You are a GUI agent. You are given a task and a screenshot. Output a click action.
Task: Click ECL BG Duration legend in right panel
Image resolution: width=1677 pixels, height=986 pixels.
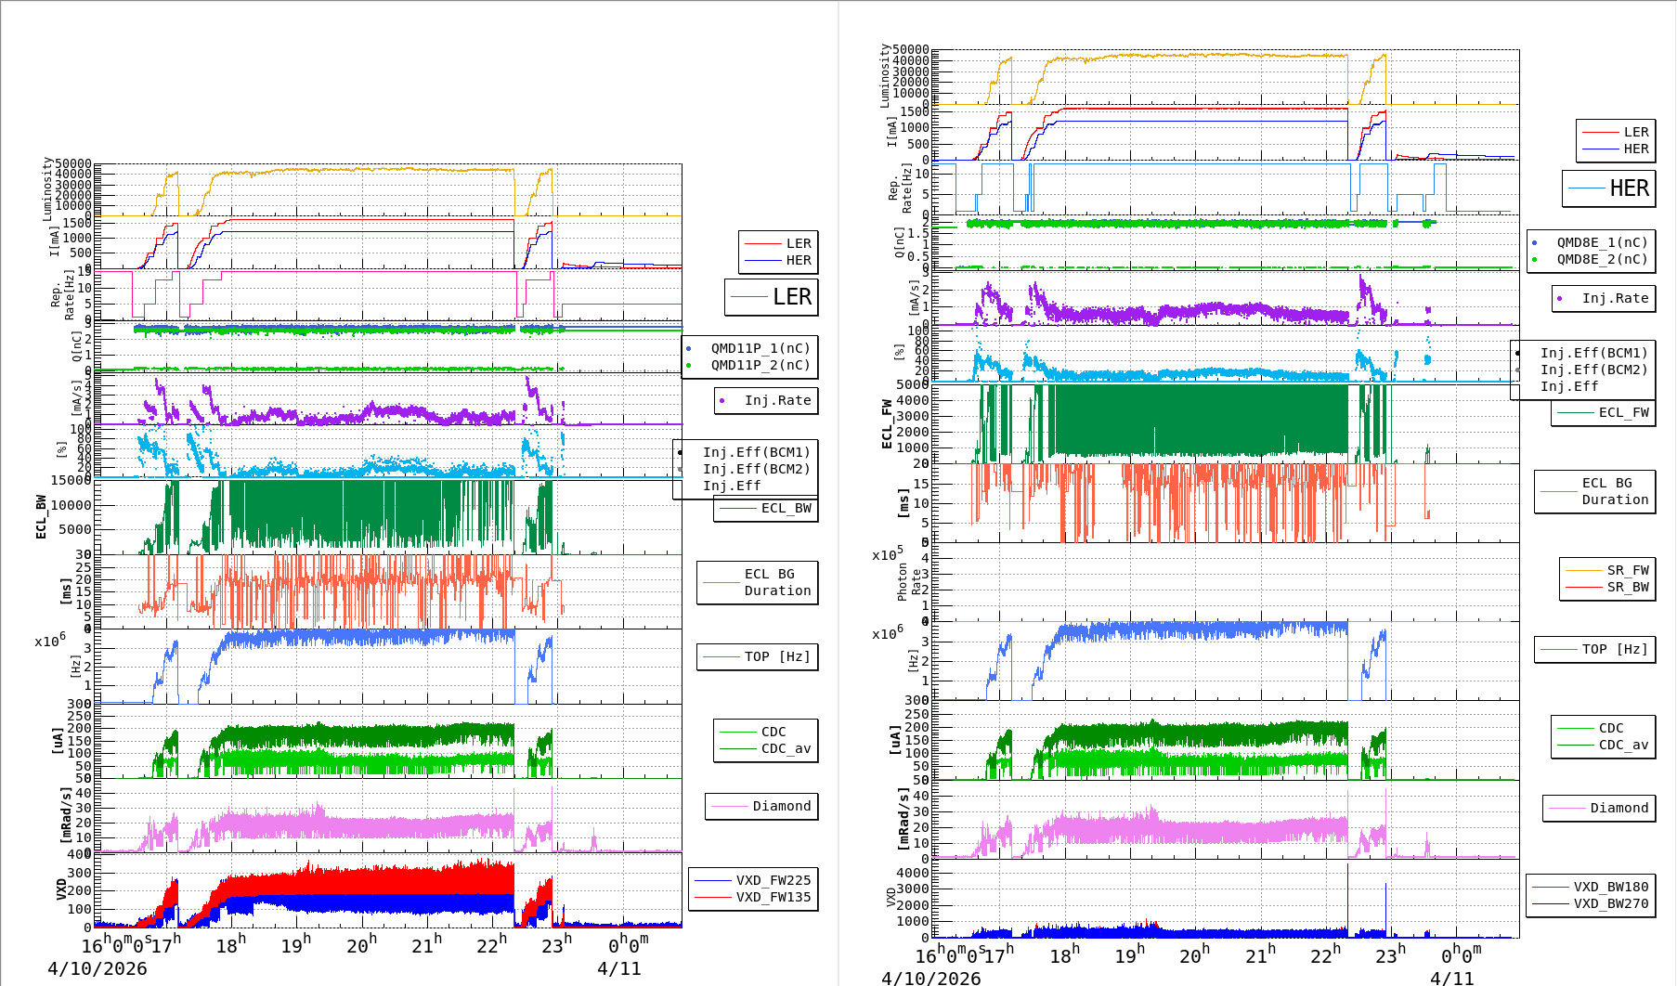pyautogui.click(x=1595, y=491)
